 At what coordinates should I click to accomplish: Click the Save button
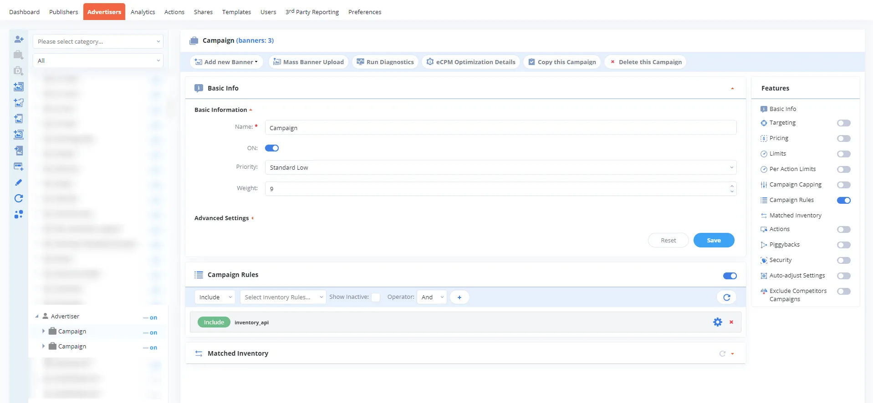tap(714, 240)
